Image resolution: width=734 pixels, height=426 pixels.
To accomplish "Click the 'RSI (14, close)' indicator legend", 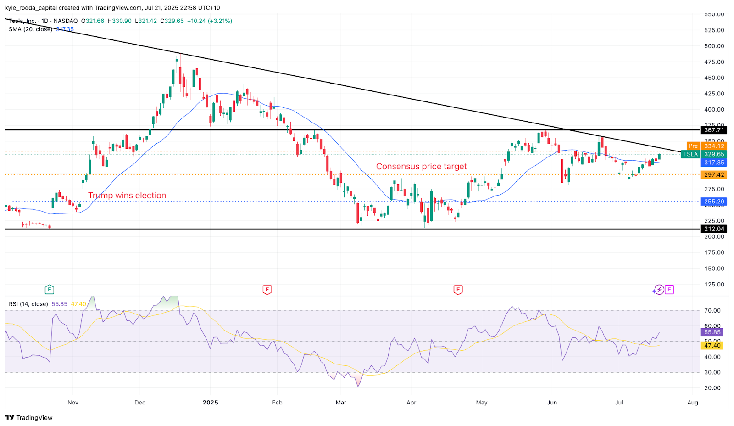I will click(x=28, y=304).
